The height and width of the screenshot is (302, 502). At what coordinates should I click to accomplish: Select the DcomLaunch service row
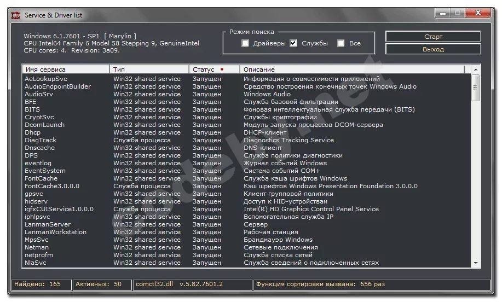pyautogui.click(x=246, y=125)
